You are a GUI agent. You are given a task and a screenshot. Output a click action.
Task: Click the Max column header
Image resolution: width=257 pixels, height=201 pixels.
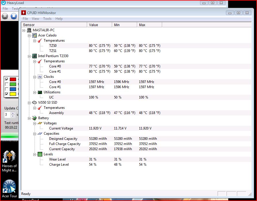pos(149,25)
